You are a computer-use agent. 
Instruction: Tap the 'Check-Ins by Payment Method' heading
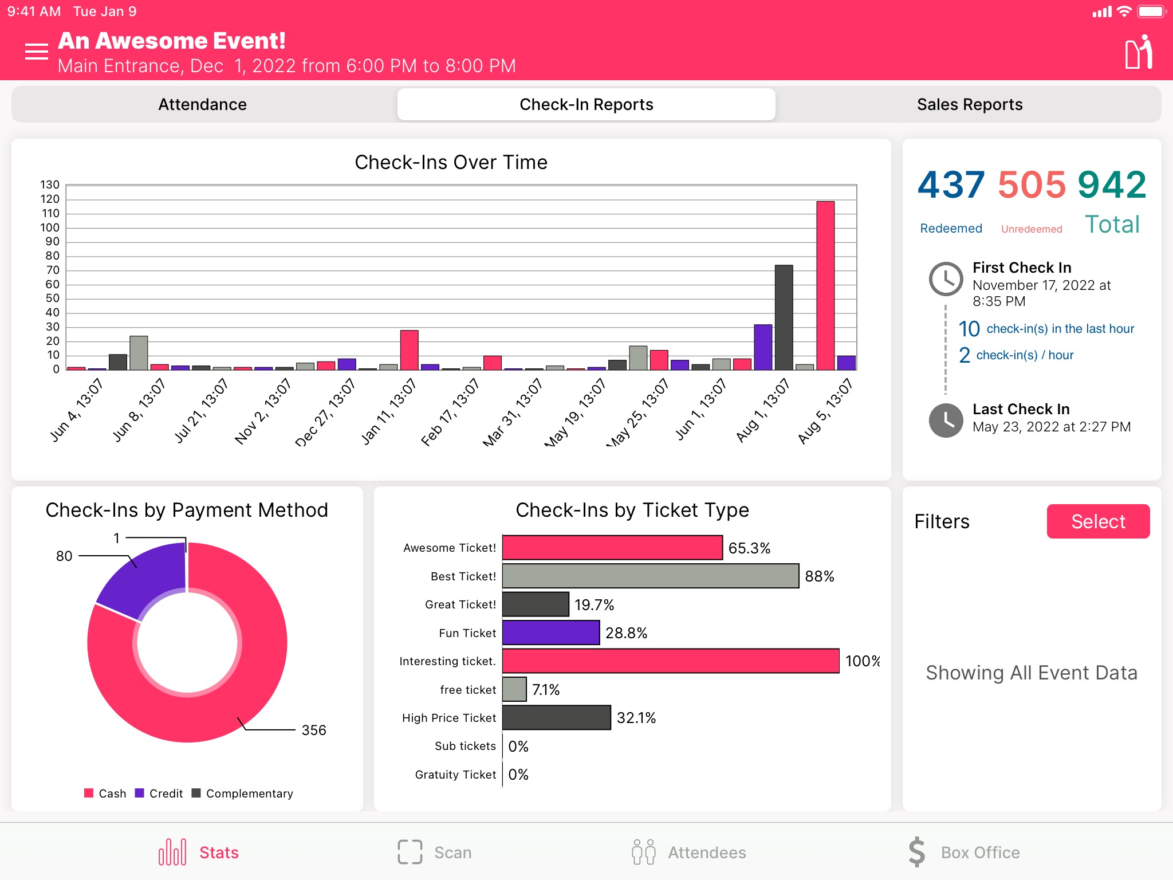point(187,510)
